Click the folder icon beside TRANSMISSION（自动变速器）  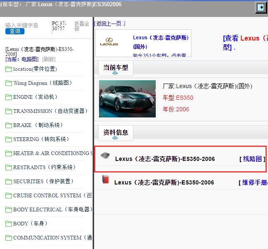9,111
